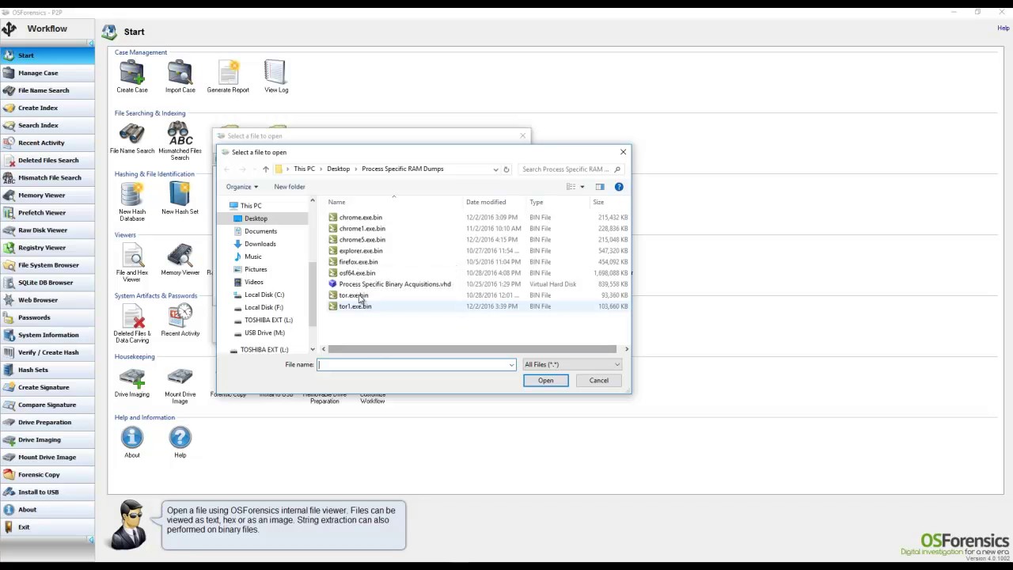
Task: Select osf64.exe.bin file
Action: pyautogui.click(x=357, y=272)
